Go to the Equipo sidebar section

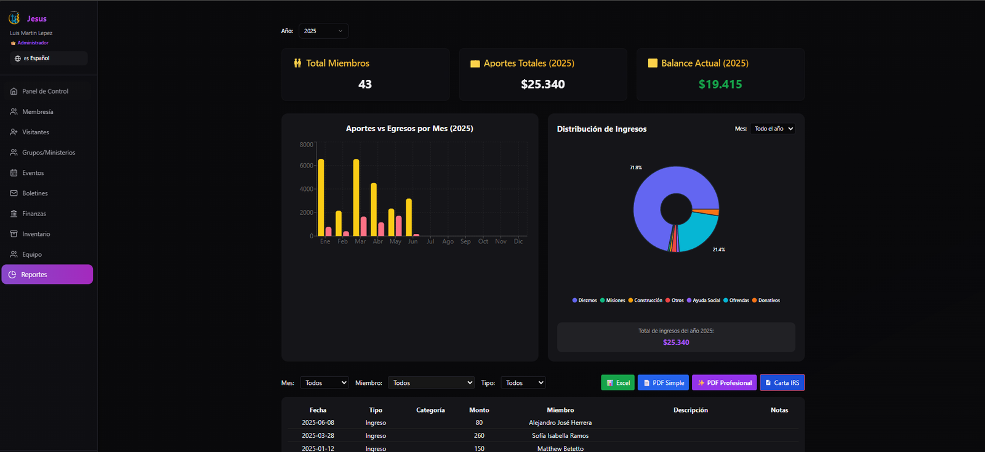point(32,254)
